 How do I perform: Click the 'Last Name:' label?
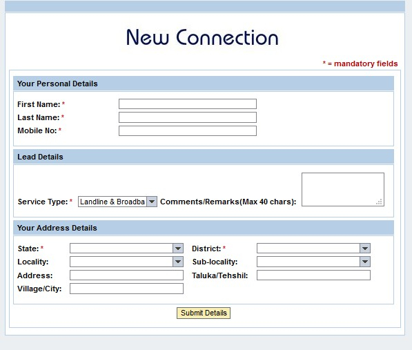click(39, 117)
